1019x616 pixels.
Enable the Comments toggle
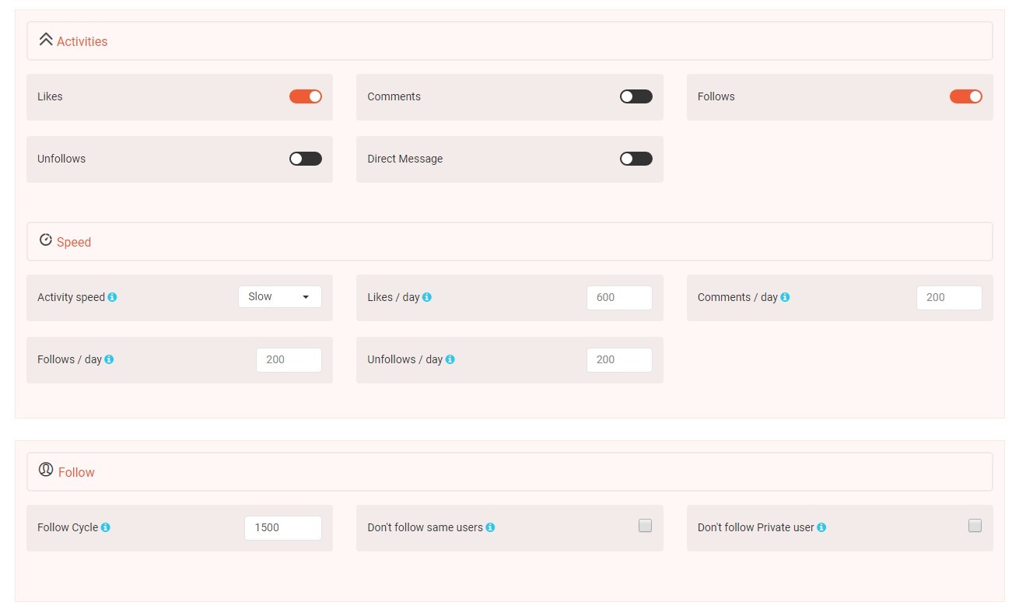point(636,96)
